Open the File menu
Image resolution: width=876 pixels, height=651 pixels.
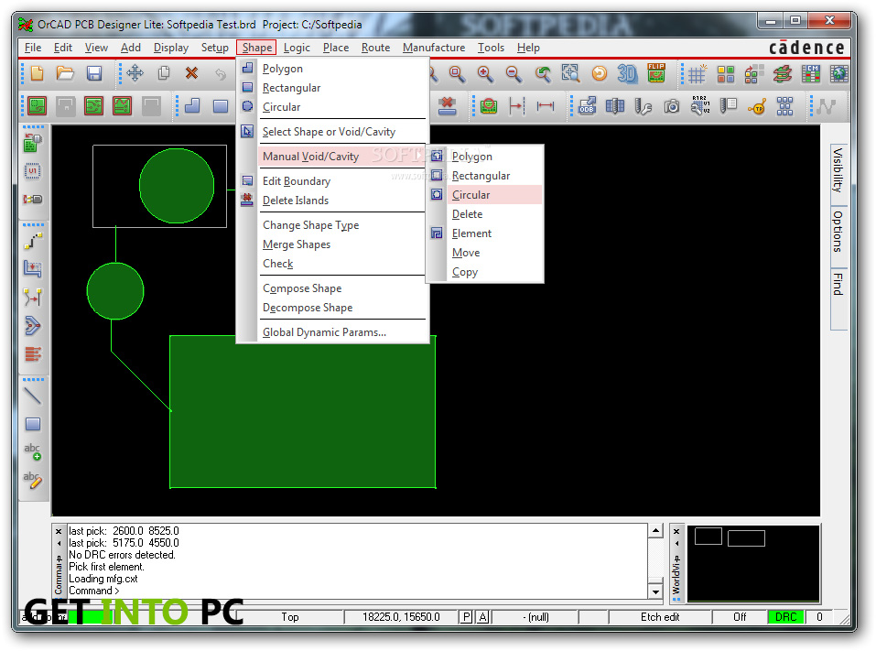pos(33,48)
